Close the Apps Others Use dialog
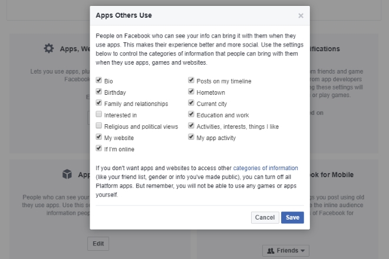The height and width of the screenshot is (259, 389). (x=301, y=15)
